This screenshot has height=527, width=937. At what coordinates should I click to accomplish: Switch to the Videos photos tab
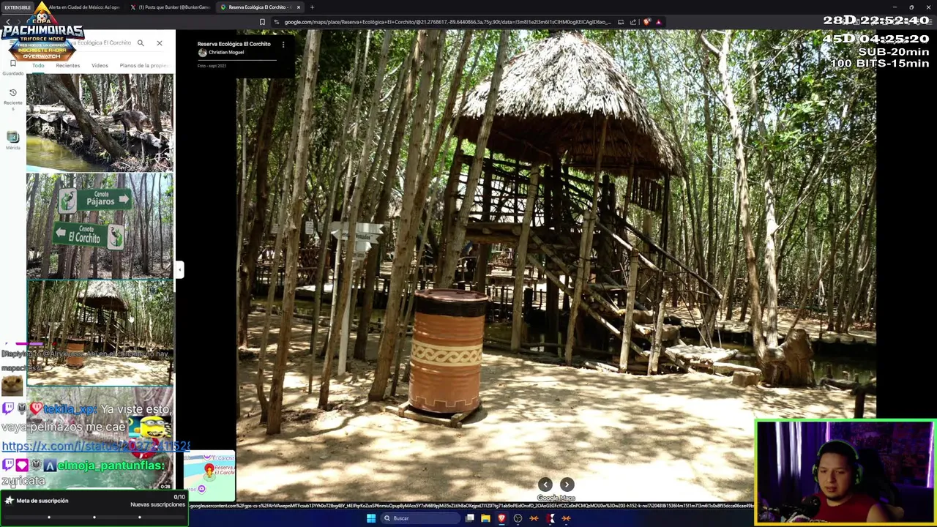100,66
